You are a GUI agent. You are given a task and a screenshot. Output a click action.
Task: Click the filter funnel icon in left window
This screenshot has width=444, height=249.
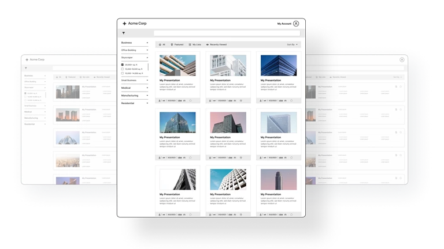(25, 68)
